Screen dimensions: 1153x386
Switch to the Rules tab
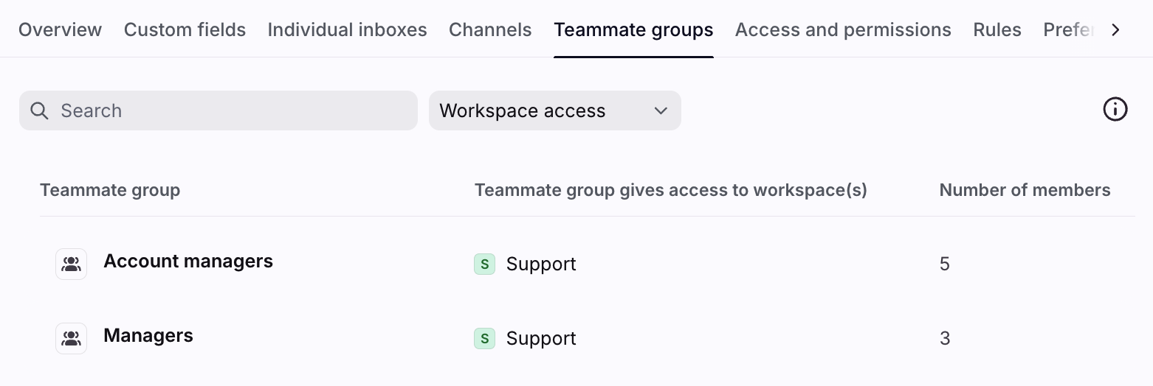pos(997,29)
